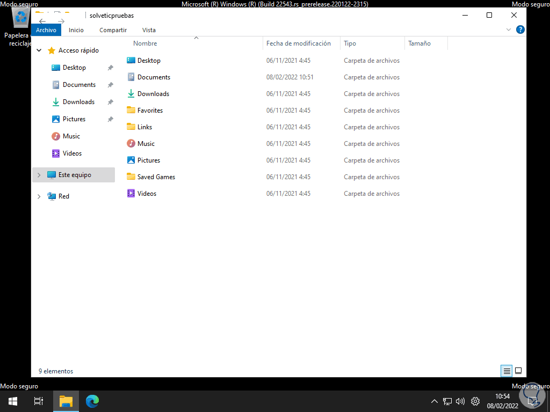Image resolution: width=550 pixels, height=412 pixels.
Task: Click the solveticpruebas window title
Action: pyautogui.click(x=112, y=16)
